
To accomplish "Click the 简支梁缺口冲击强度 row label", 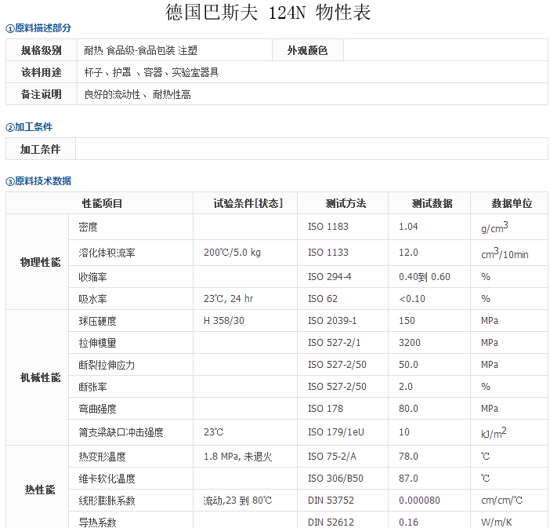I will tap(121, 432).
